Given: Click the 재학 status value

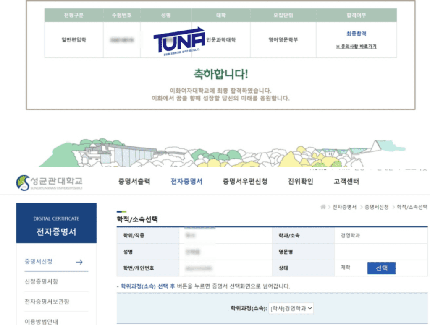Looking at the screenshot, I should tap(346, 267).
